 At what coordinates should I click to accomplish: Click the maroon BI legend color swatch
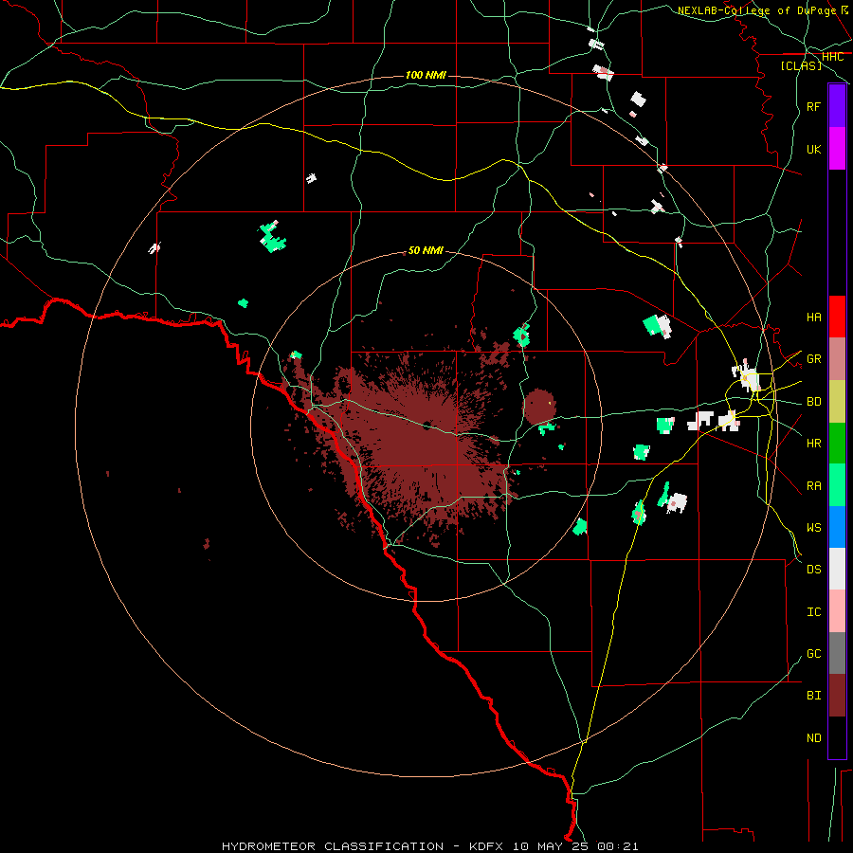[837, 696]
